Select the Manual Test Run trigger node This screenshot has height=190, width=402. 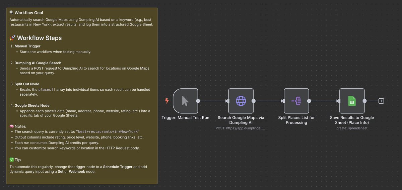(x=186, y=101)
